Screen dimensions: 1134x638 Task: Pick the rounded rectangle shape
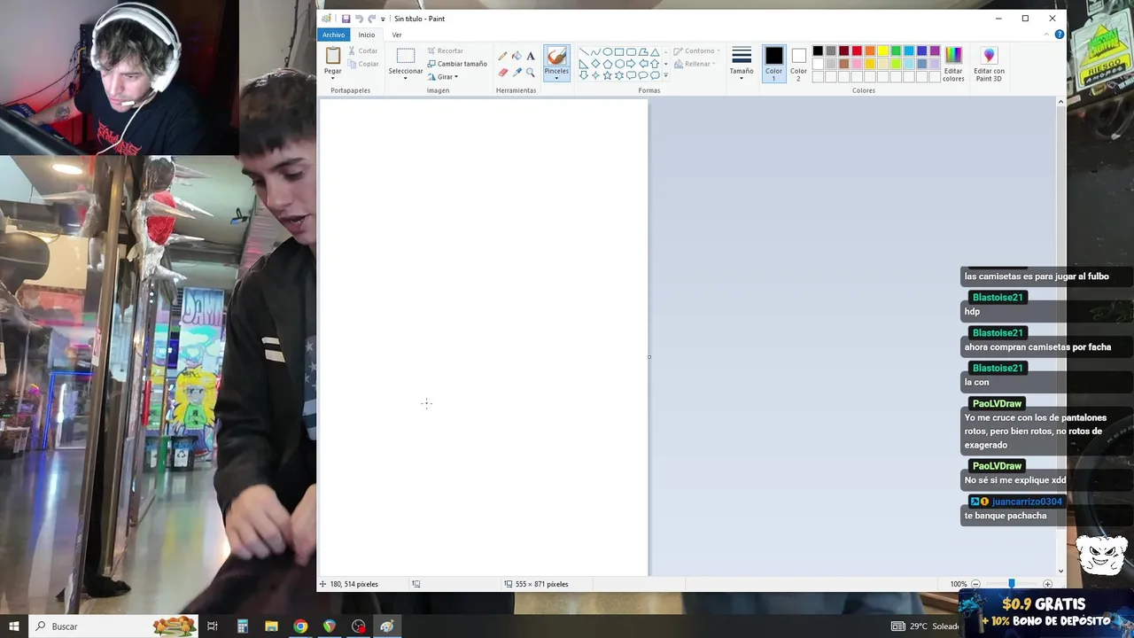631,51
